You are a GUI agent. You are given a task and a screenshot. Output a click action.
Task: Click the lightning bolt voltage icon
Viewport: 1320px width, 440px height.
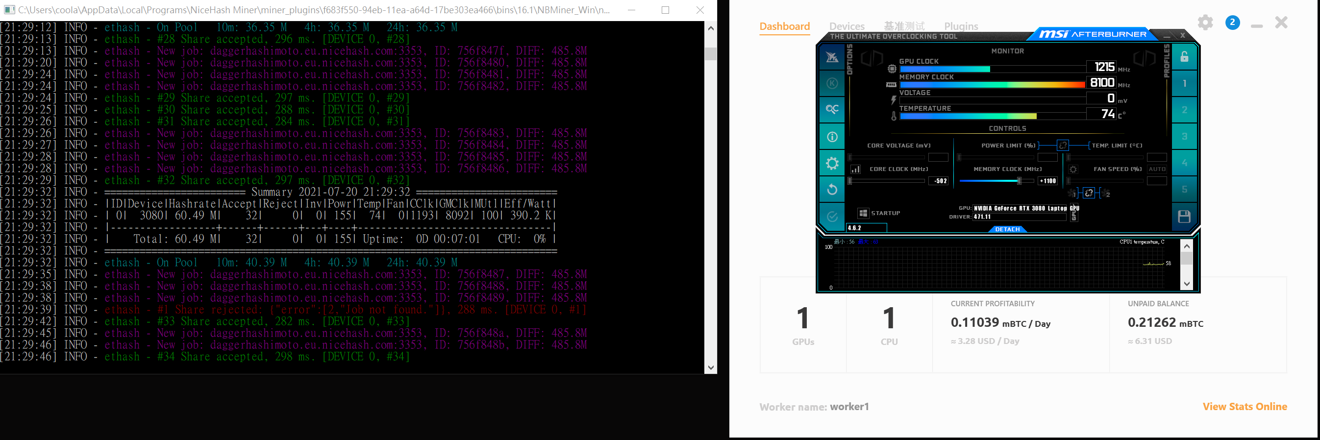[894, 100]
